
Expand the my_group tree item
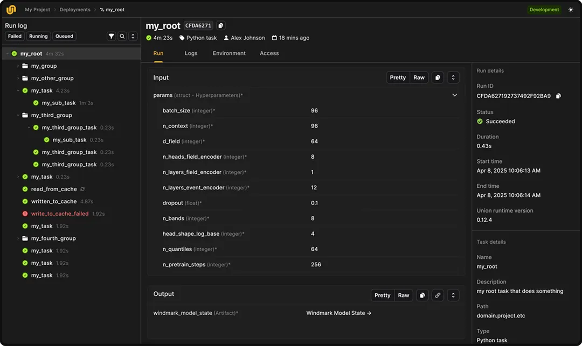17,66
